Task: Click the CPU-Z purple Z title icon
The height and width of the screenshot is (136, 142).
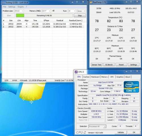Action: tap(76, 72)
